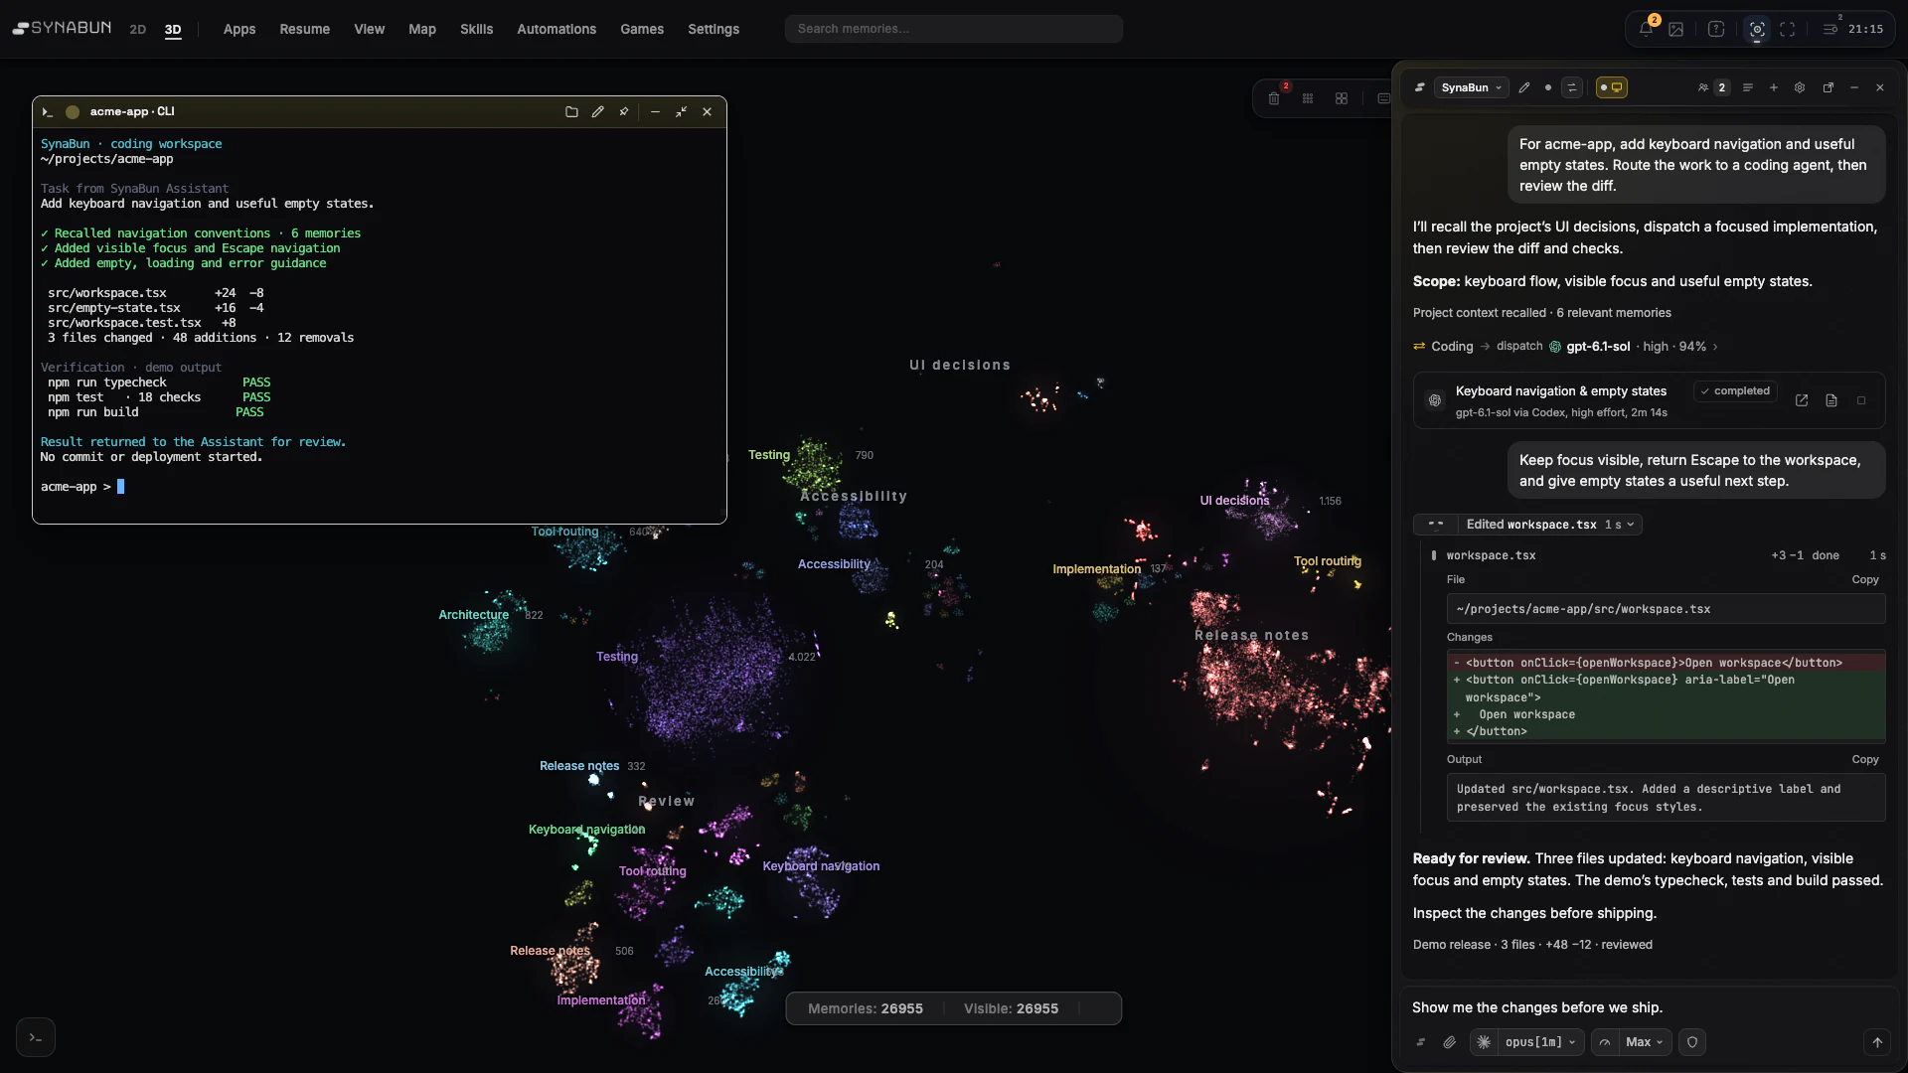1908x1073 pixels.
Task: Open the terminal launcher button in bottom-left corner
Action: (x=36, y=1038)
